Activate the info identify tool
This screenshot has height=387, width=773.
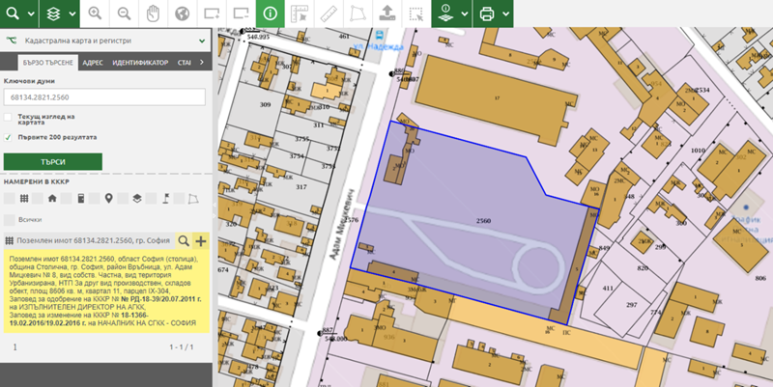pos(270,14)
